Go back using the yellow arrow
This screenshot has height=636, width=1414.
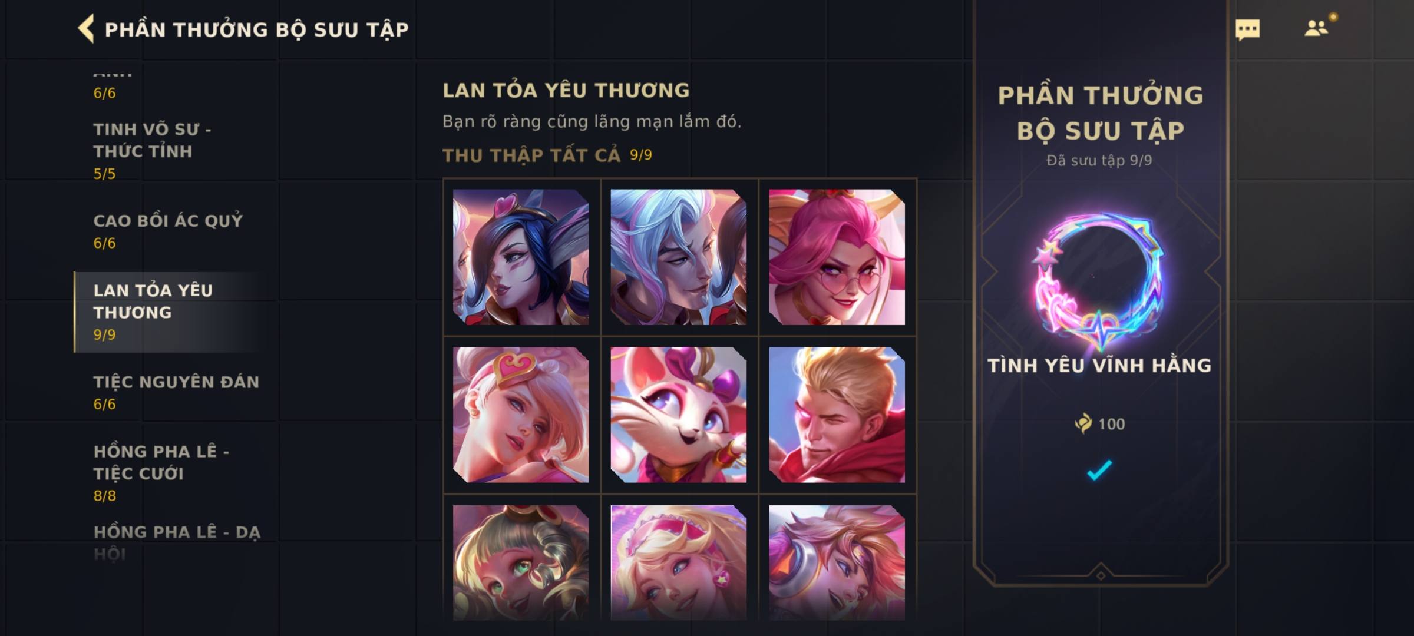(86, 29)
